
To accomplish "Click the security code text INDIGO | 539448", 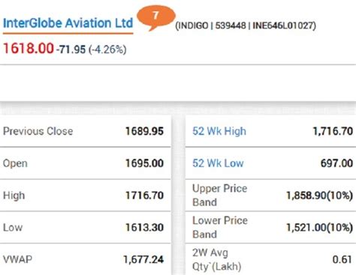I will (x=212, y=25).
